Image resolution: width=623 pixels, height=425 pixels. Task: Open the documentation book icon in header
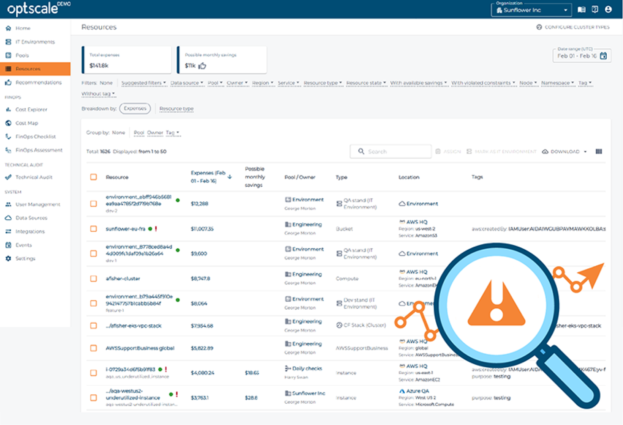tap(581, 10)
